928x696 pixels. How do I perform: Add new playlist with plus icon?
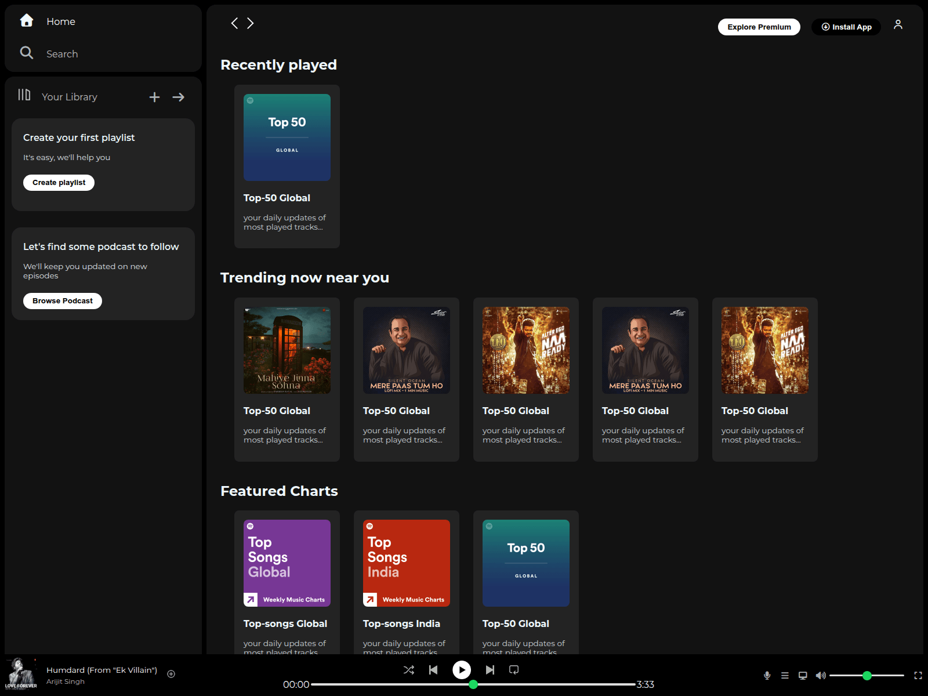click(154, 97)
